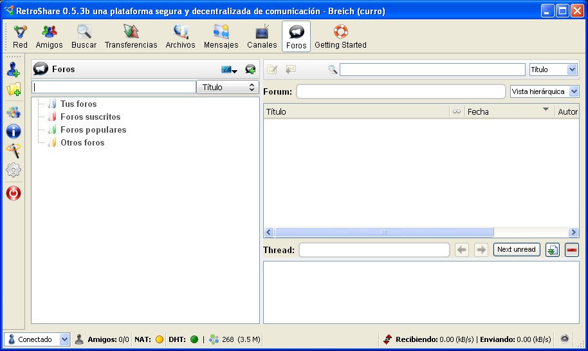
Task: Open the Red network view
Action: coord(20,37)
